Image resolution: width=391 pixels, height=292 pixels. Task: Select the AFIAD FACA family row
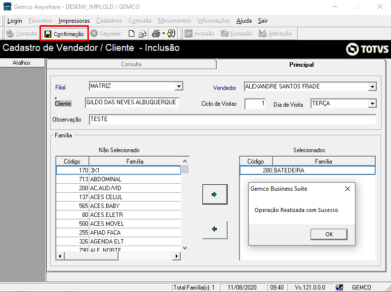[x=118, y=233]
